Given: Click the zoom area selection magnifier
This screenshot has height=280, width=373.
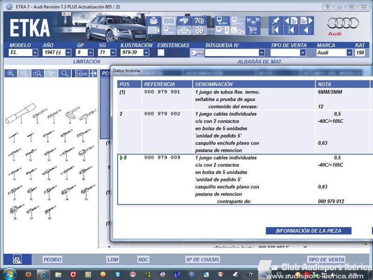Looking at the screenshot, I should click(37, 73).
